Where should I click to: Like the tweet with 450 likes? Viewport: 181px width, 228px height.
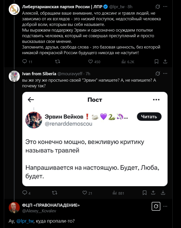tap(90, 62)
